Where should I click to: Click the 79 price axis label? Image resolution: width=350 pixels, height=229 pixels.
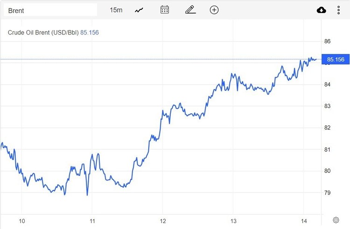327,193
